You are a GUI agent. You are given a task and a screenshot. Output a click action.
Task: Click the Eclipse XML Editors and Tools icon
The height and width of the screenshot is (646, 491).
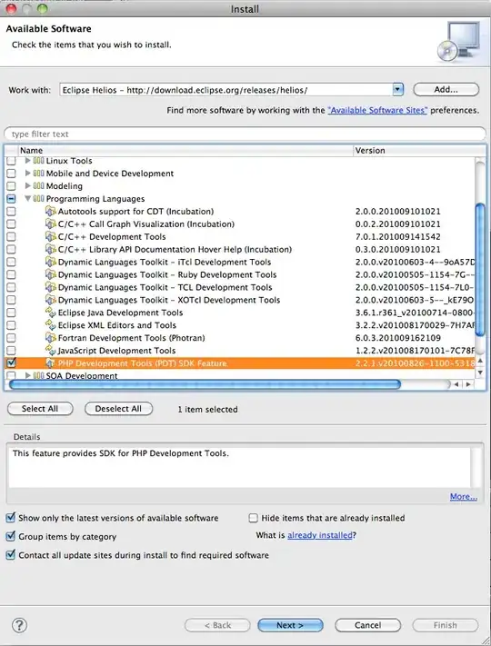[x=51, y=325]
